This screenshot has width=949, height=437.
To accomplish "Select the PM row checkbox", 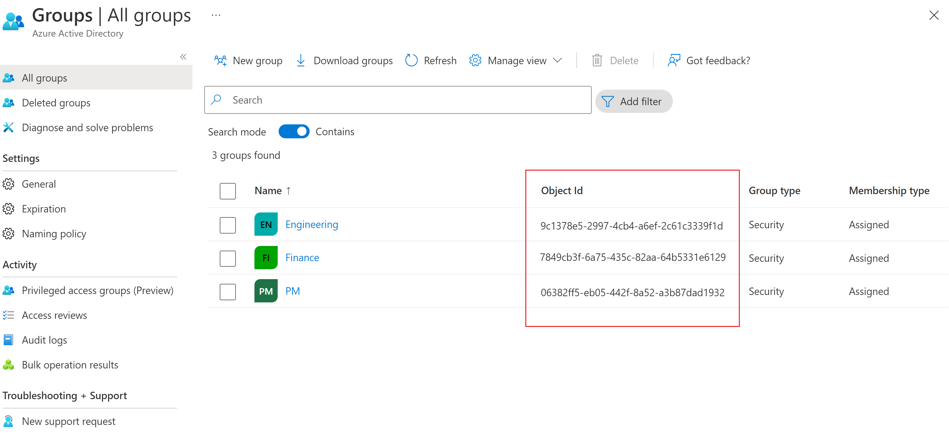I will coord(228,292).
